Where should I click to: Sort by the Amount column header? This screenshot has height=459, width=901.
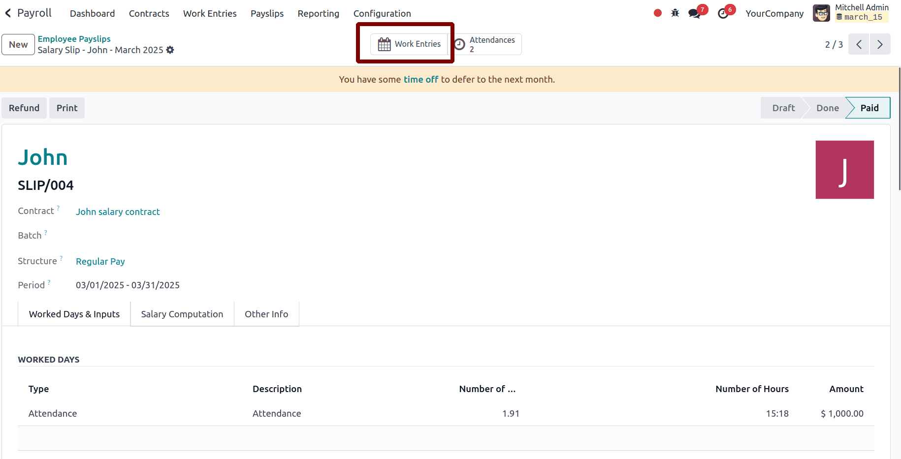click(x=846, y=389)
